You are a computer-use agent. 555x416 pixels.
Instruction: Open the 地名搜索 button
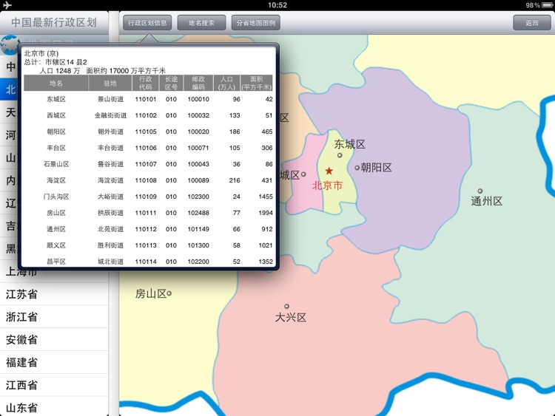click(x=201, y=23)
